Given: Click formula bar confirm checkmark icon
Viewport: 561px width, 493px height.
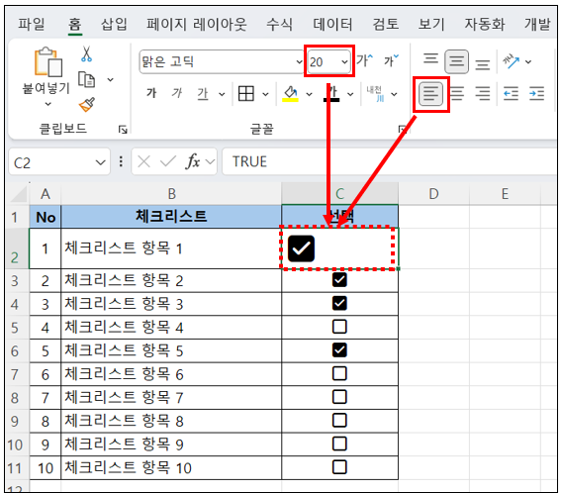Looking at the screenshot, I should click(x=168, y=161).
